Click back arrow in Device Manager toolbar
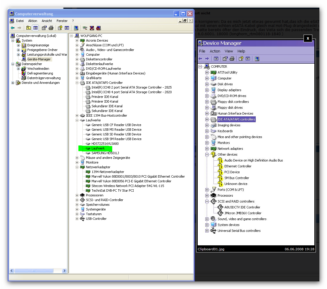 pos(200,59)
